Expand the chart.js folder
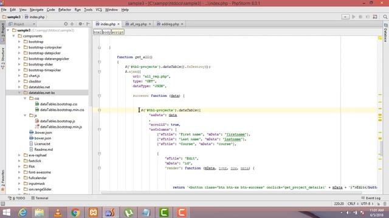 coord(19,76)
